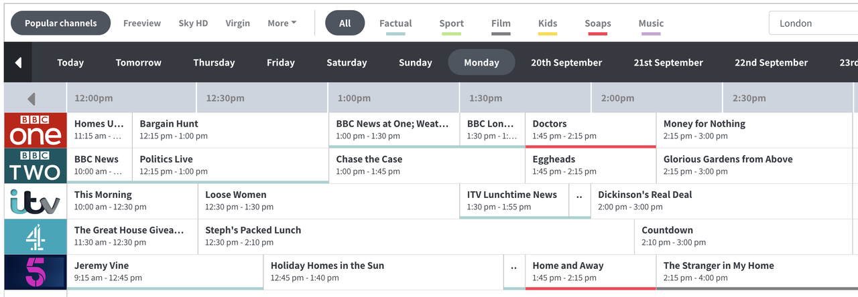Select the Sky HD provider
This screenshot has width=858, height=297.
(x=193, y=23)
